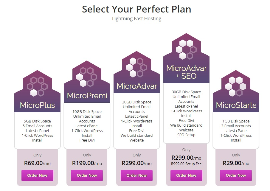Order the MicroPremium R199.00 plan
This screenshot has width=270, height=191.
[x=87, y=175]
